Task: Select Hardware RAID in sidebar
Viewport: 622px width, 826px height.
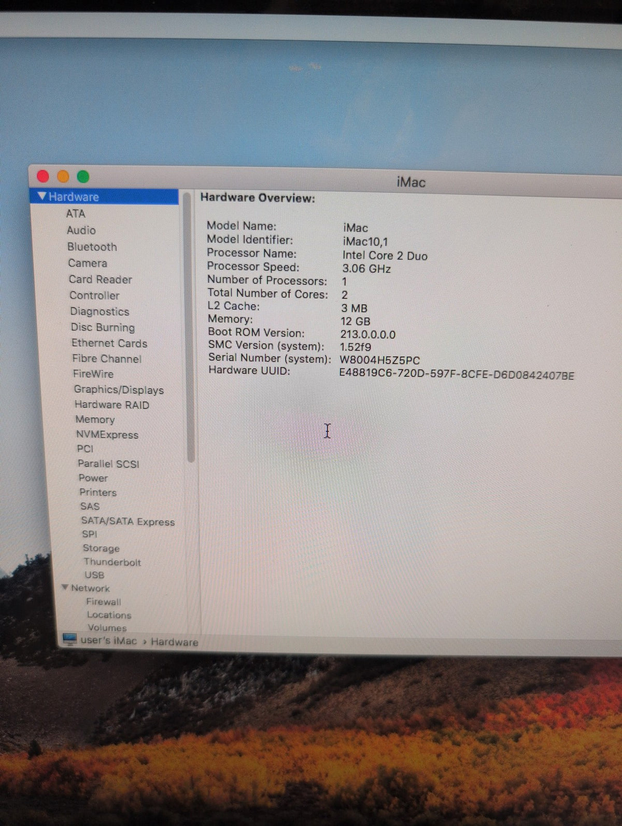Action: coord(112,405)
